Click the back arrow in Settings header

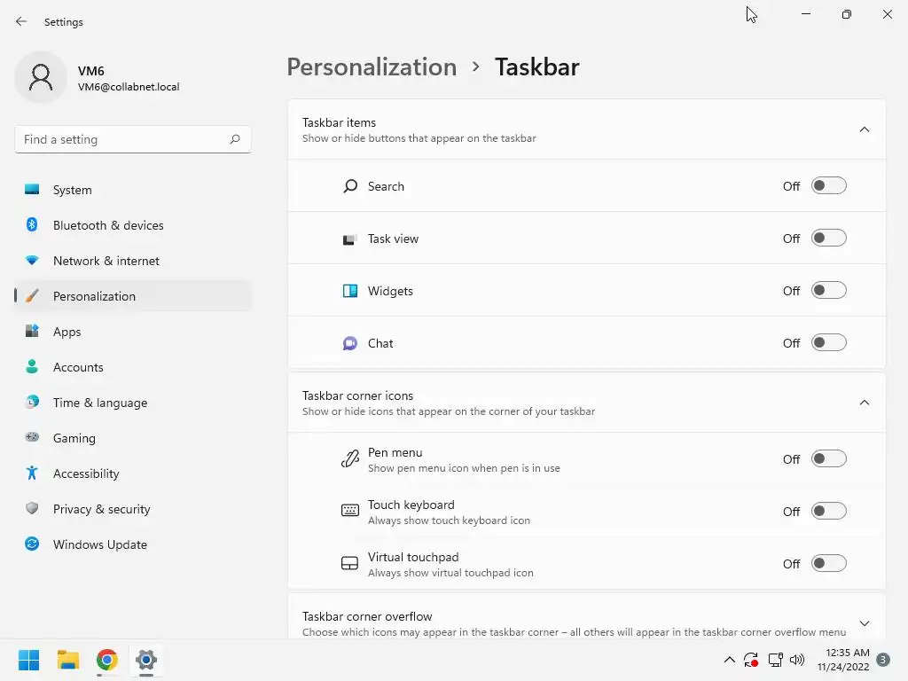tap(21, 21)
